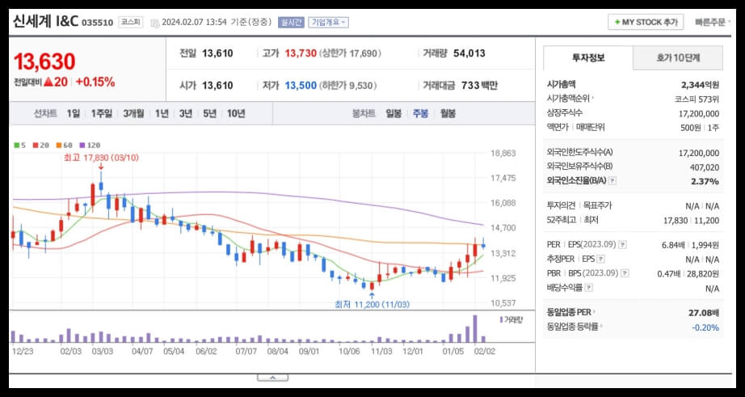This screenshot has width=745, height=397.
Task: Select the 5년 line chart period
Action: click(209, 114)
